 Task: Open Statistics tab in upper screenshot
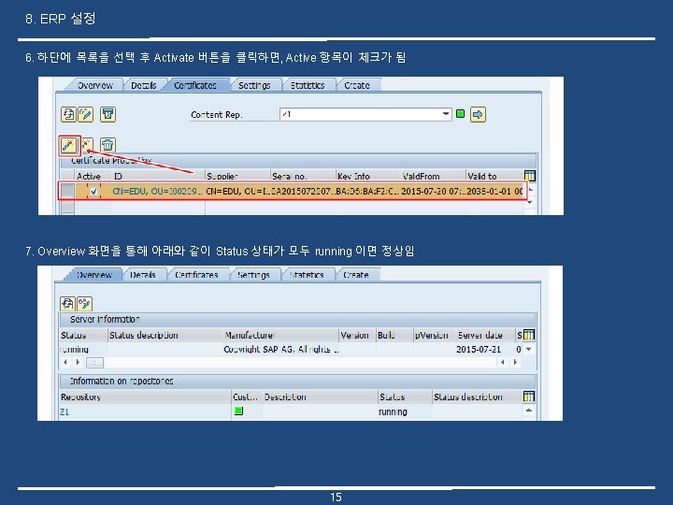[308, 85]
